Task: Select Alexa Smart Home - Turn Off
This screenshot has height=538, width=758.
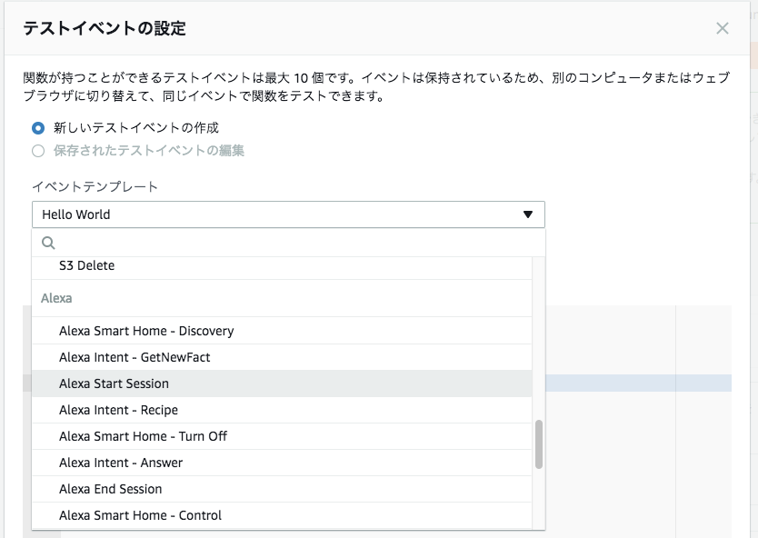Action: point(143,436)
